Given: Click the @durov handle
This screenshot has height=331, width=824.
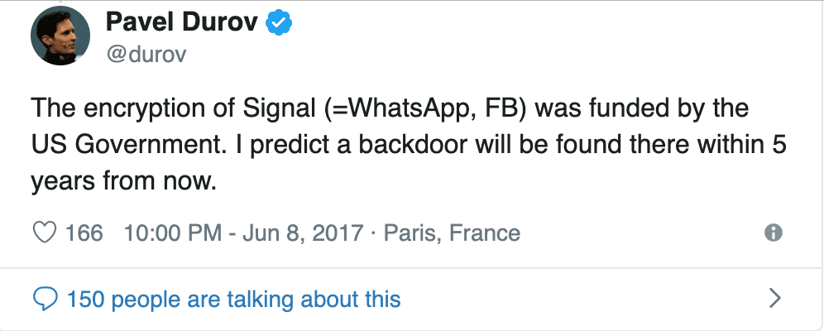Looking at the screenshot, I should pyautogui.click(x=146, y=55).
